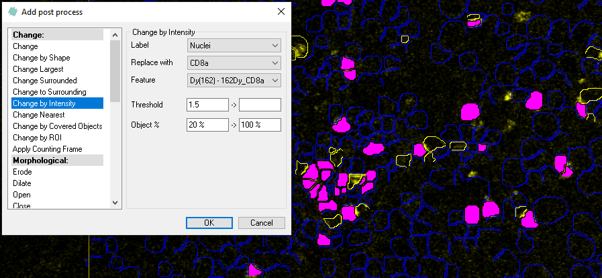Expand Feature dropdown Dy(162) - 162Dy_CD8a
This screenshot has height=278, width=602.
(x=234, y=81)
